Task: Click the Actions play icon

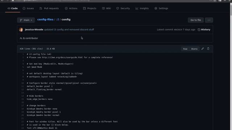Action: pos(66,8)
